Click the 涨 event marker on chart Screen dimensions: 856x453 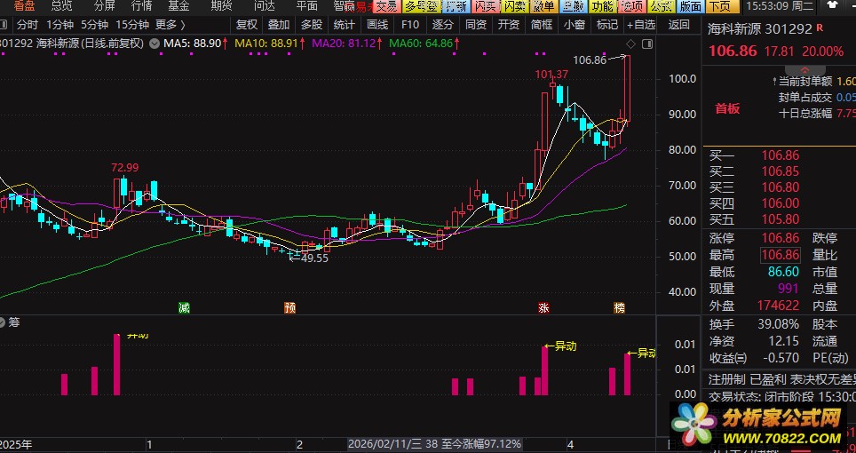pos(543,308)
